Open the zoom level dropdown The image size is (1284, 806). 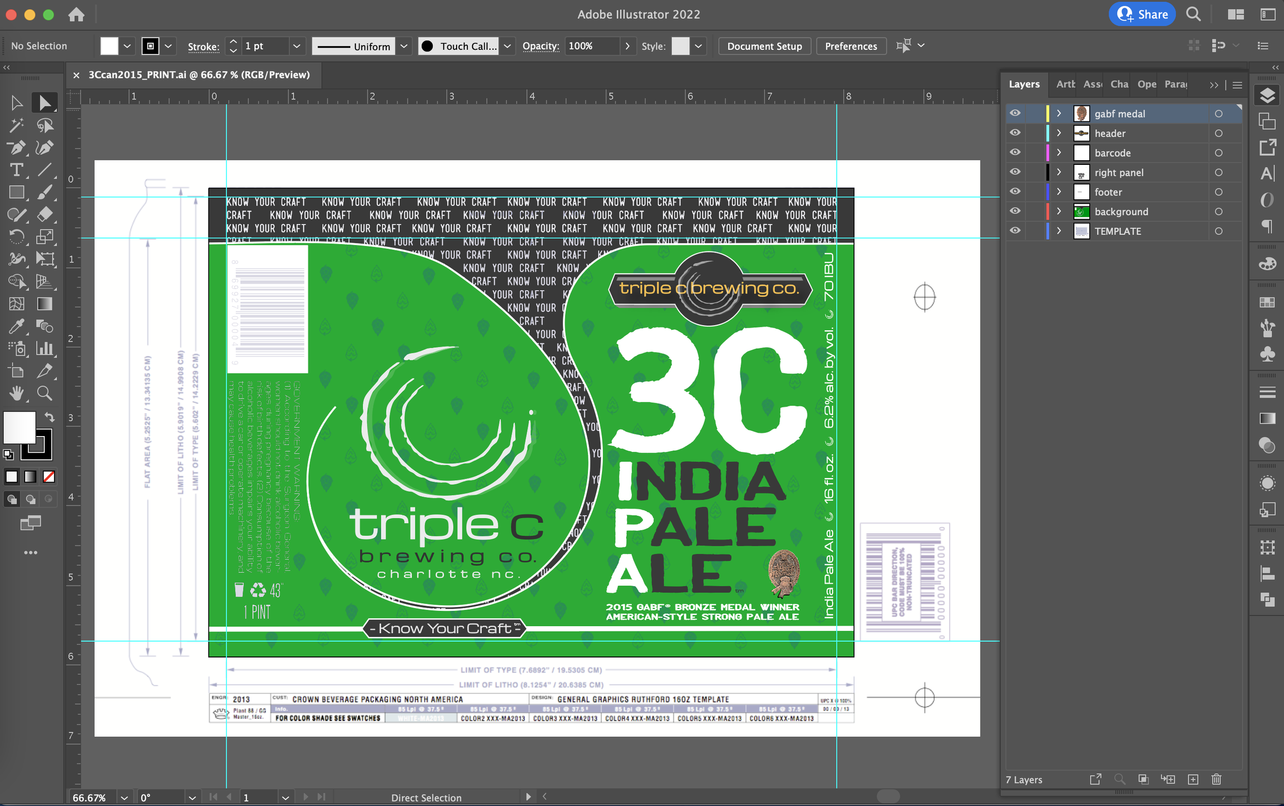pos(124,797)
